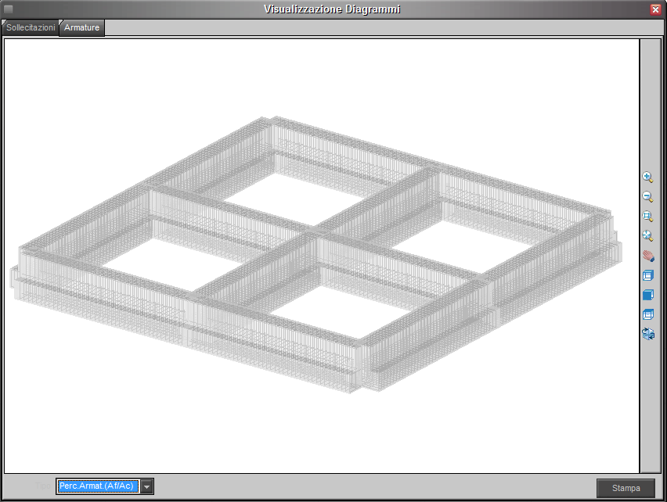Switch to wireframe cube view

(647, 275)
